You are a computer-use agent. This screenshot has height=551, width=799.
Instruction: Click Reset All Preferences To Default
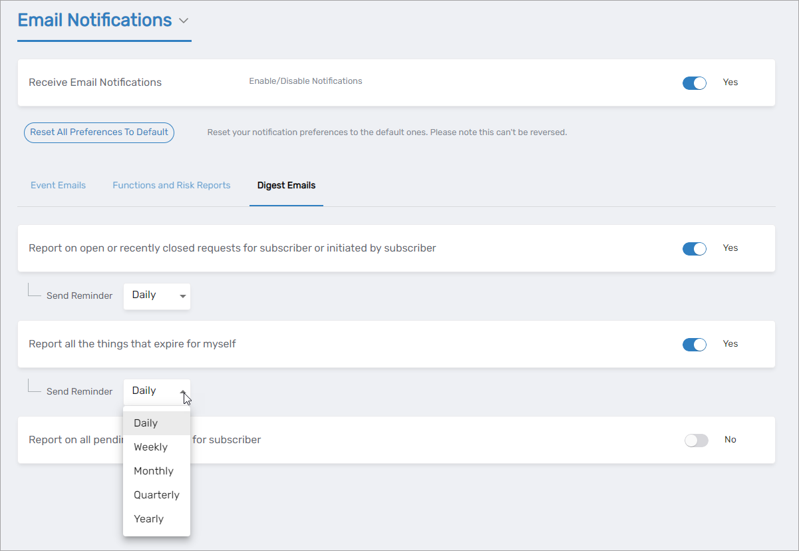coord(99,132)
